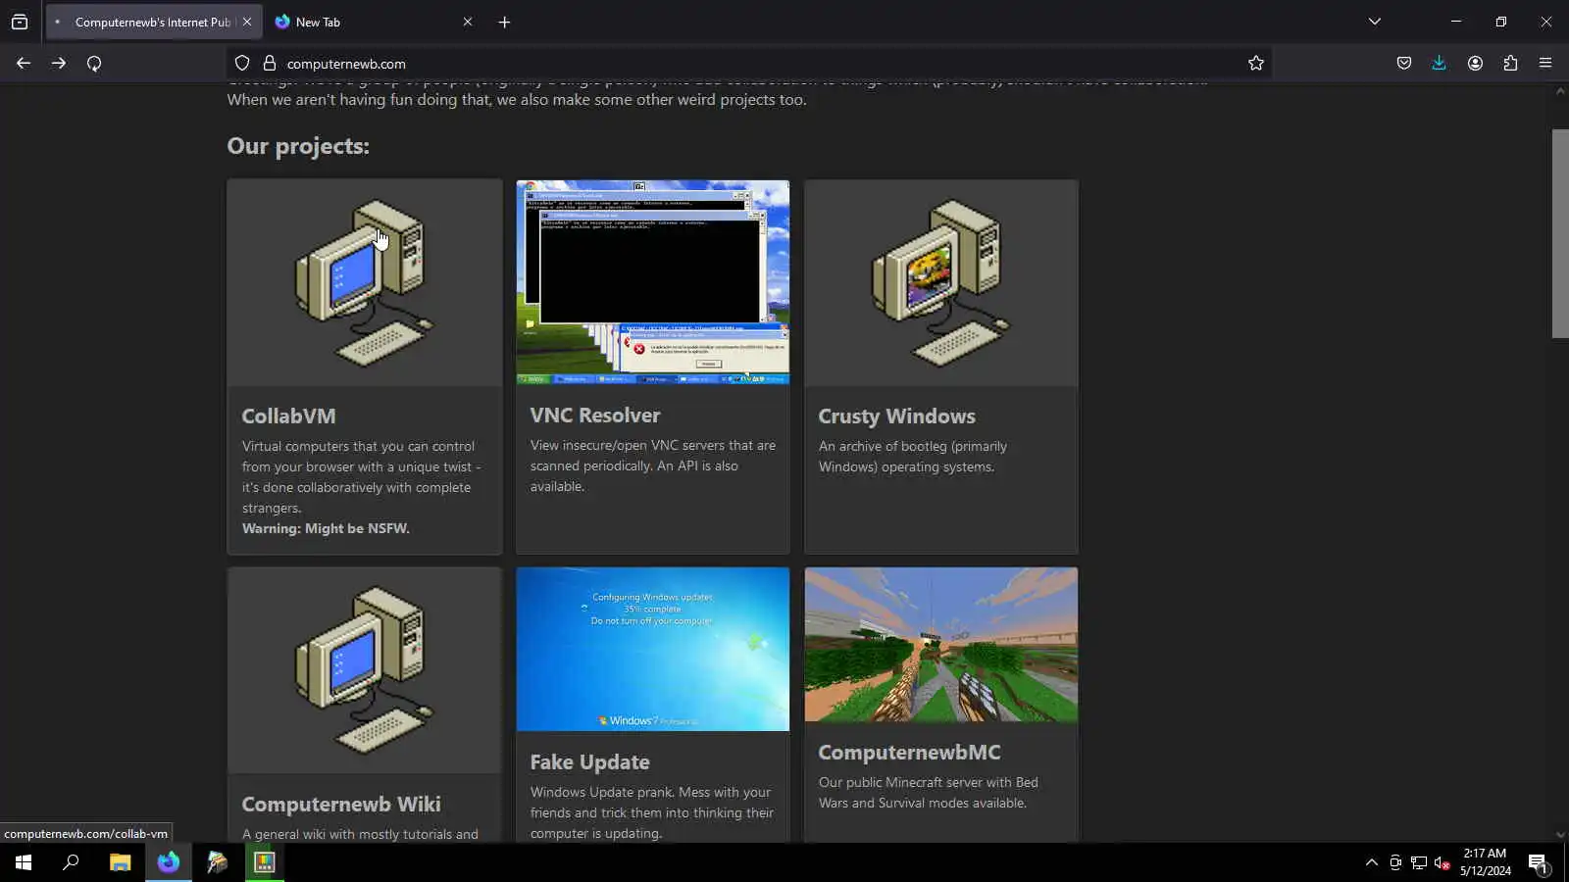Click the "Our projects:" heading text
Image resolution: width=1569 pixels, height=882 pixels.
[x=298, y=146]
